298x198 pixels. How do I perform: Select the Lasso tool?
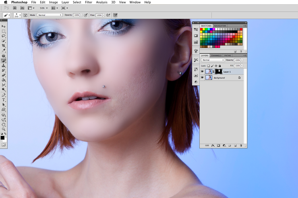4,36
